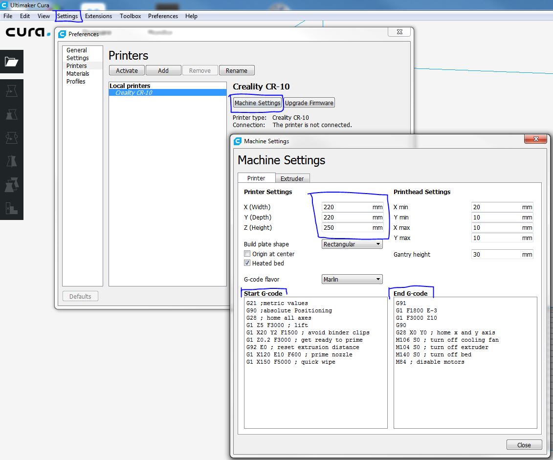Select the Move tool in left sidebar
The height and width of the screenshot is (460, 553).
coord(11,91)
